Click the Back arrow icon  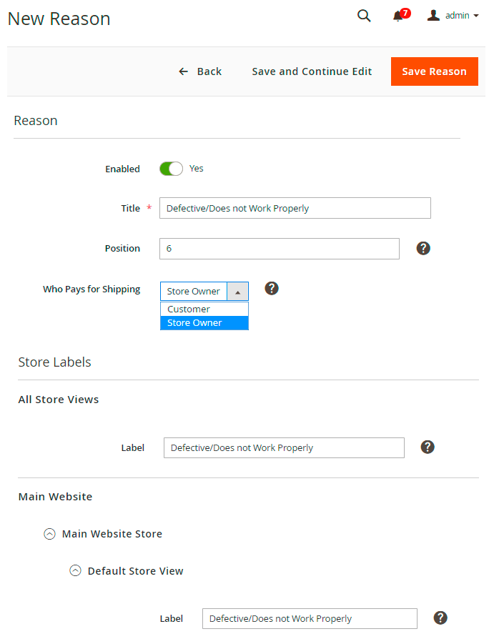click(x=184, y=71)
